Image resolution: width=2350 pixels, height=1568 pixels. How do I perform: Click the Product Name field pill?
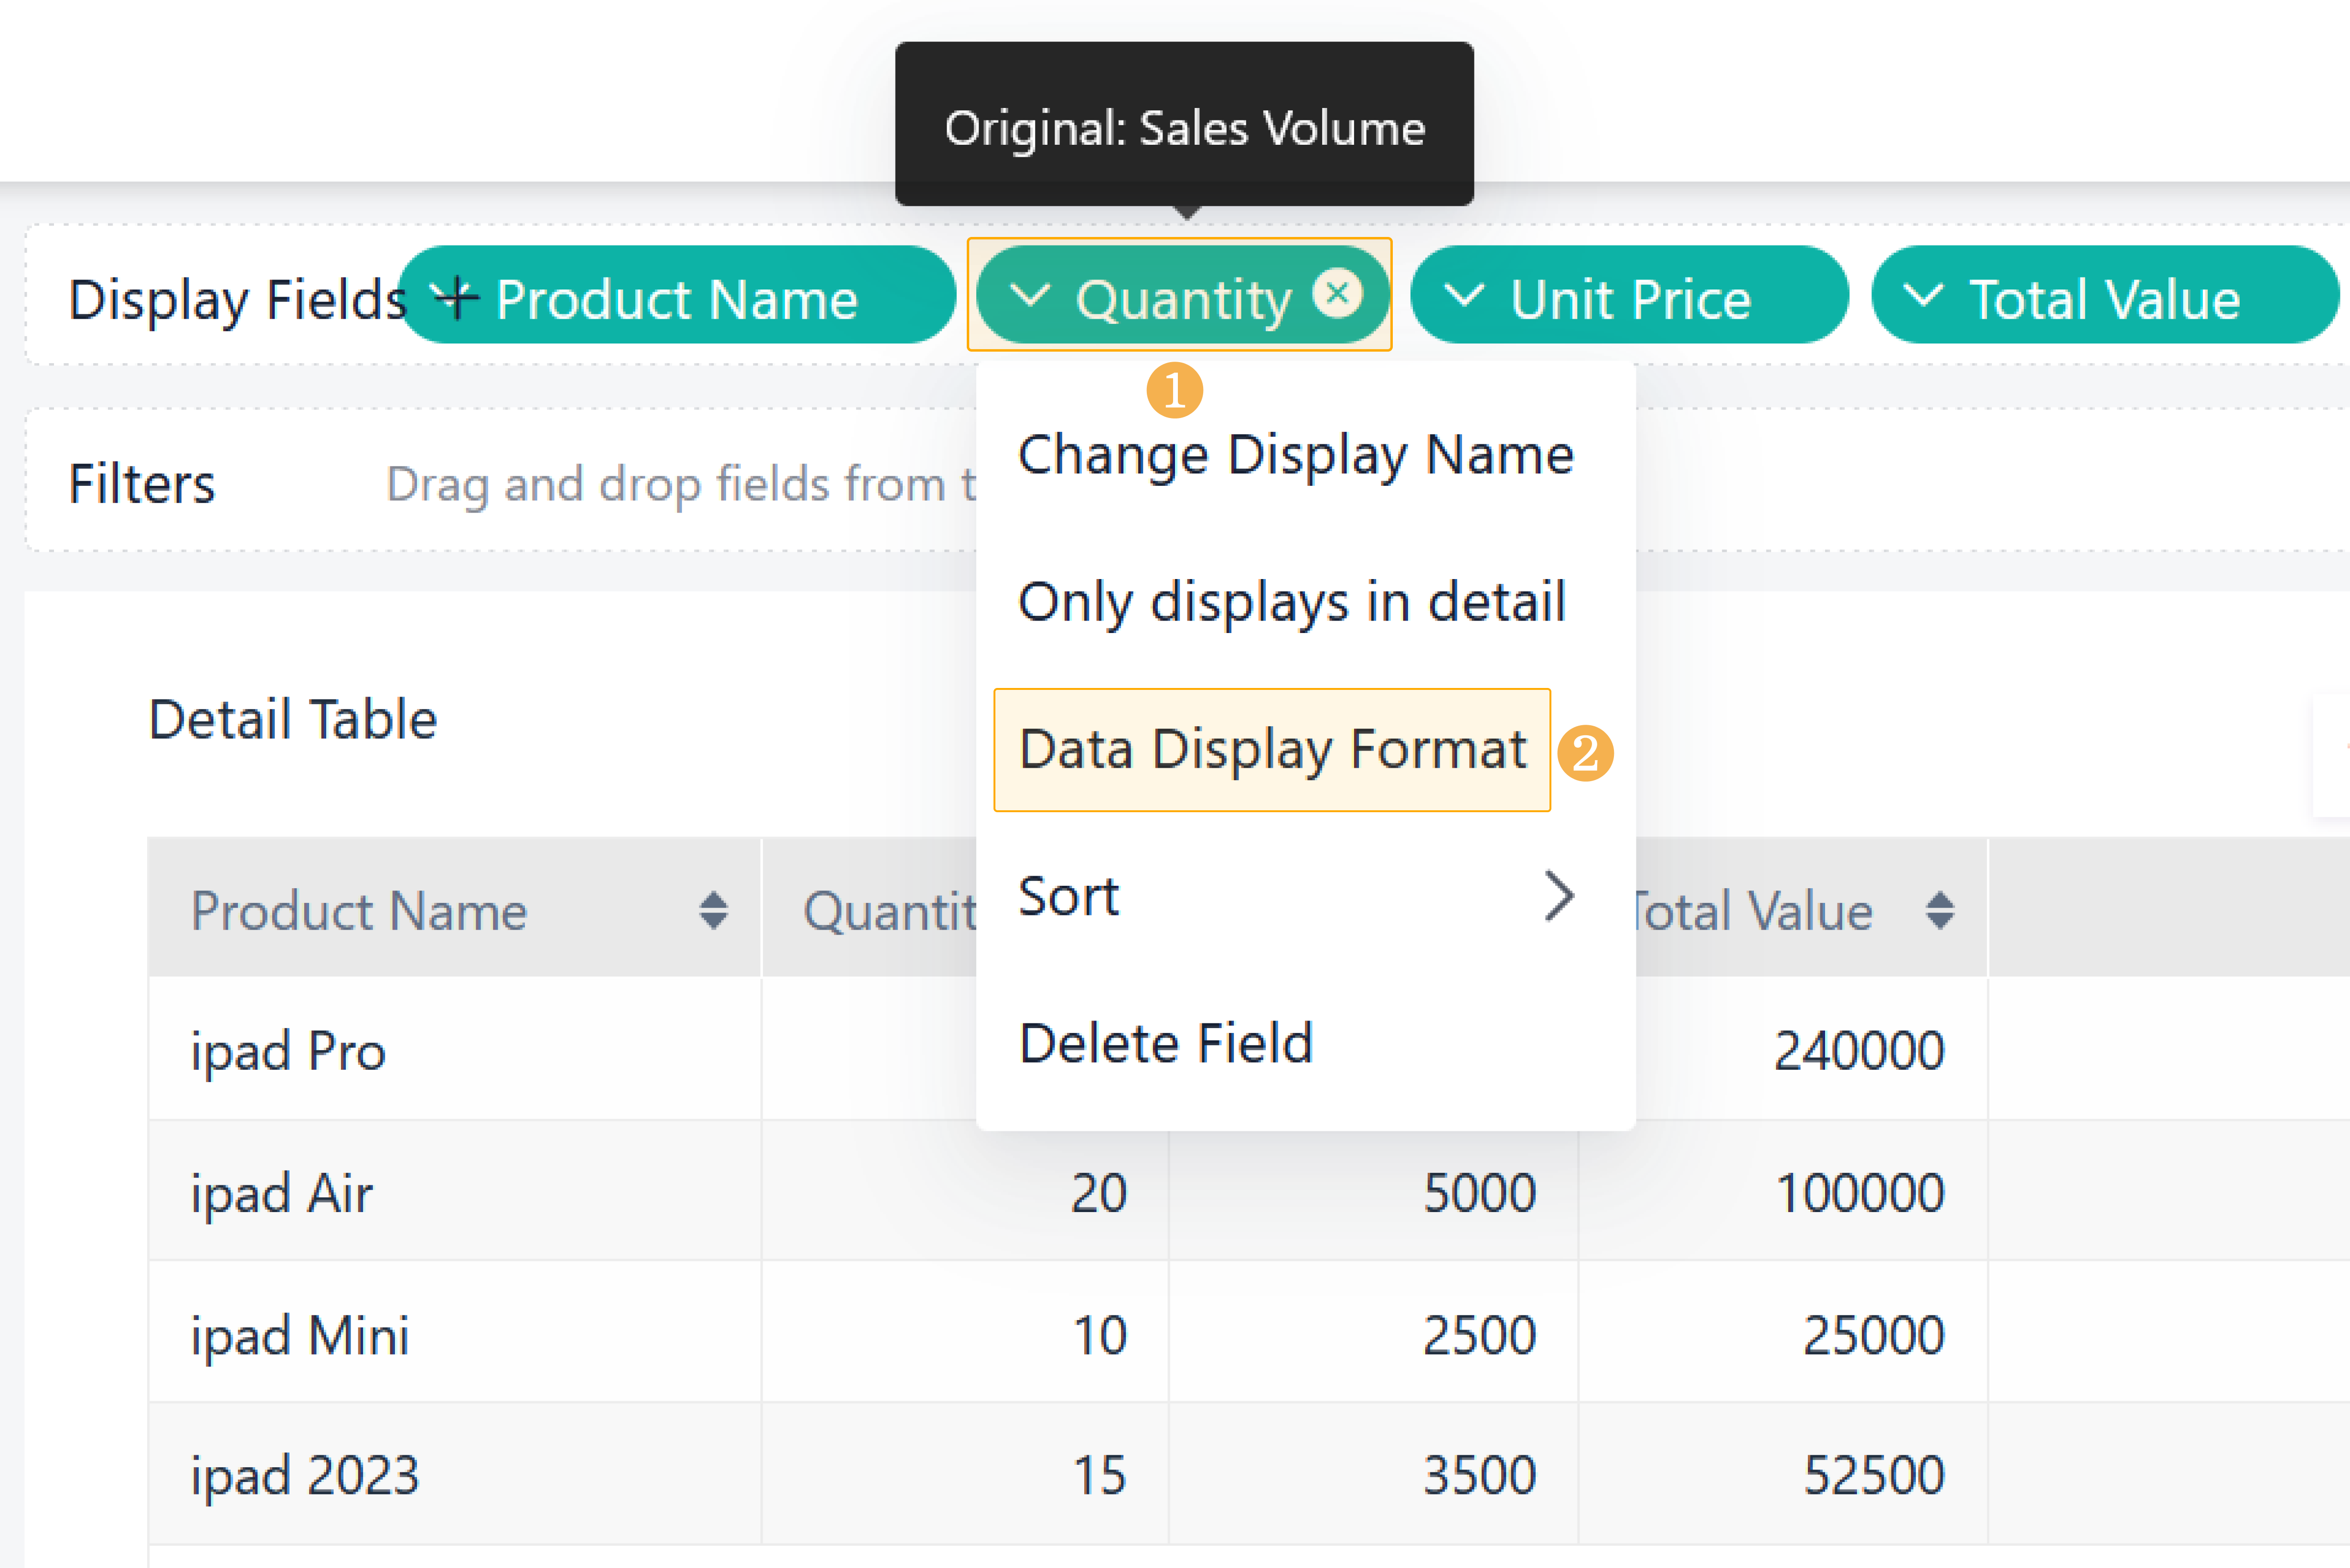(677, 299)
